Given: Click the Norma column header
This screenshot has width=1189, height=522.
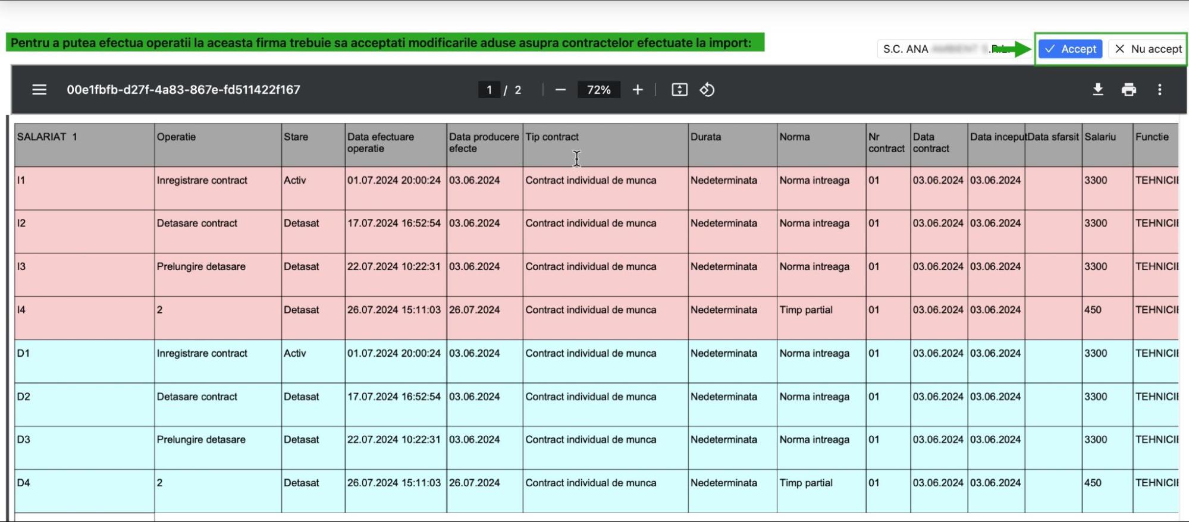Looking at the screenshot, I should (x=821, y=145).
